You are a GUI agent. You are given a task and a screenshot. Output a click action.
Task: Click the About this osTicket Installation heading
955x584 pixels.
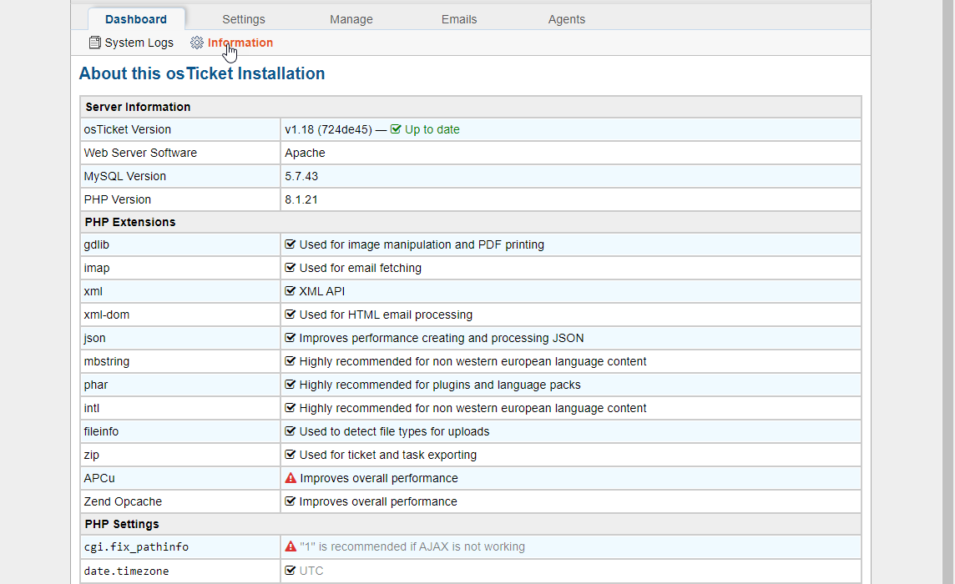202,73
